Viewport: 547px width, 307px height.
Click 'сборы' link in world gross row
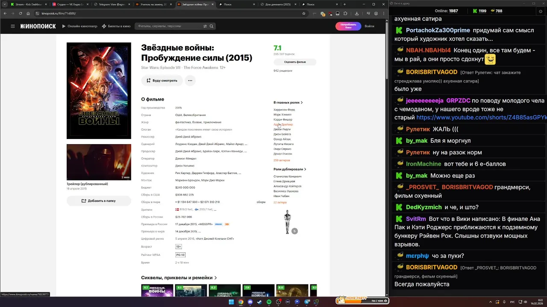261,202
